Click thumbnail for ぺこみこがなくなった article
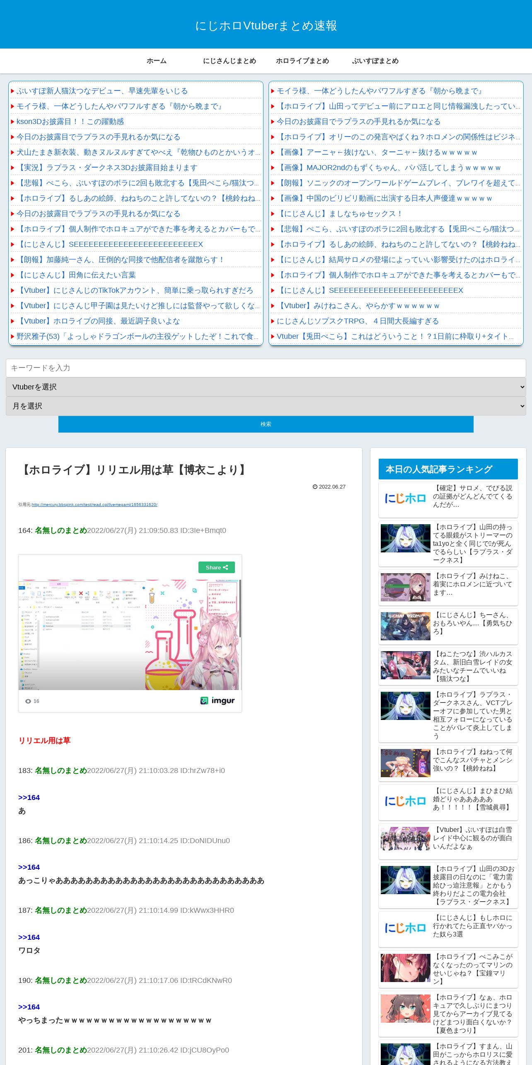 (405, 968)
